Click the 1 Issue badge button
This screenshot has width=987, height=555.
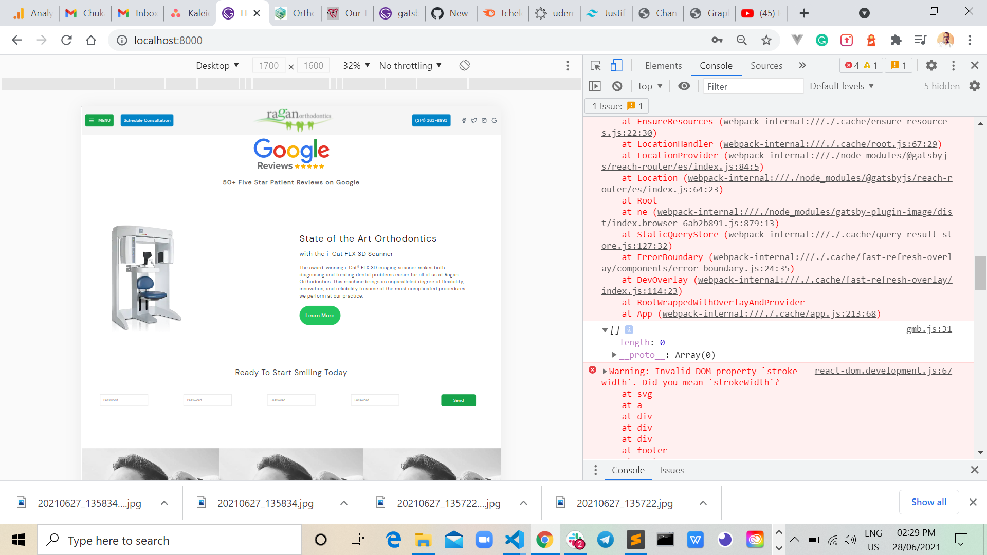617,106
